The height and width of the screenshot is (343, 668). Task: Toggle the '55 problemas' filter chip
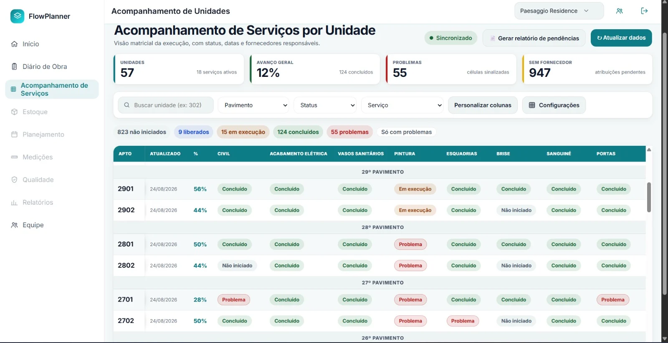pyautogui.click(x=350, y=132)
